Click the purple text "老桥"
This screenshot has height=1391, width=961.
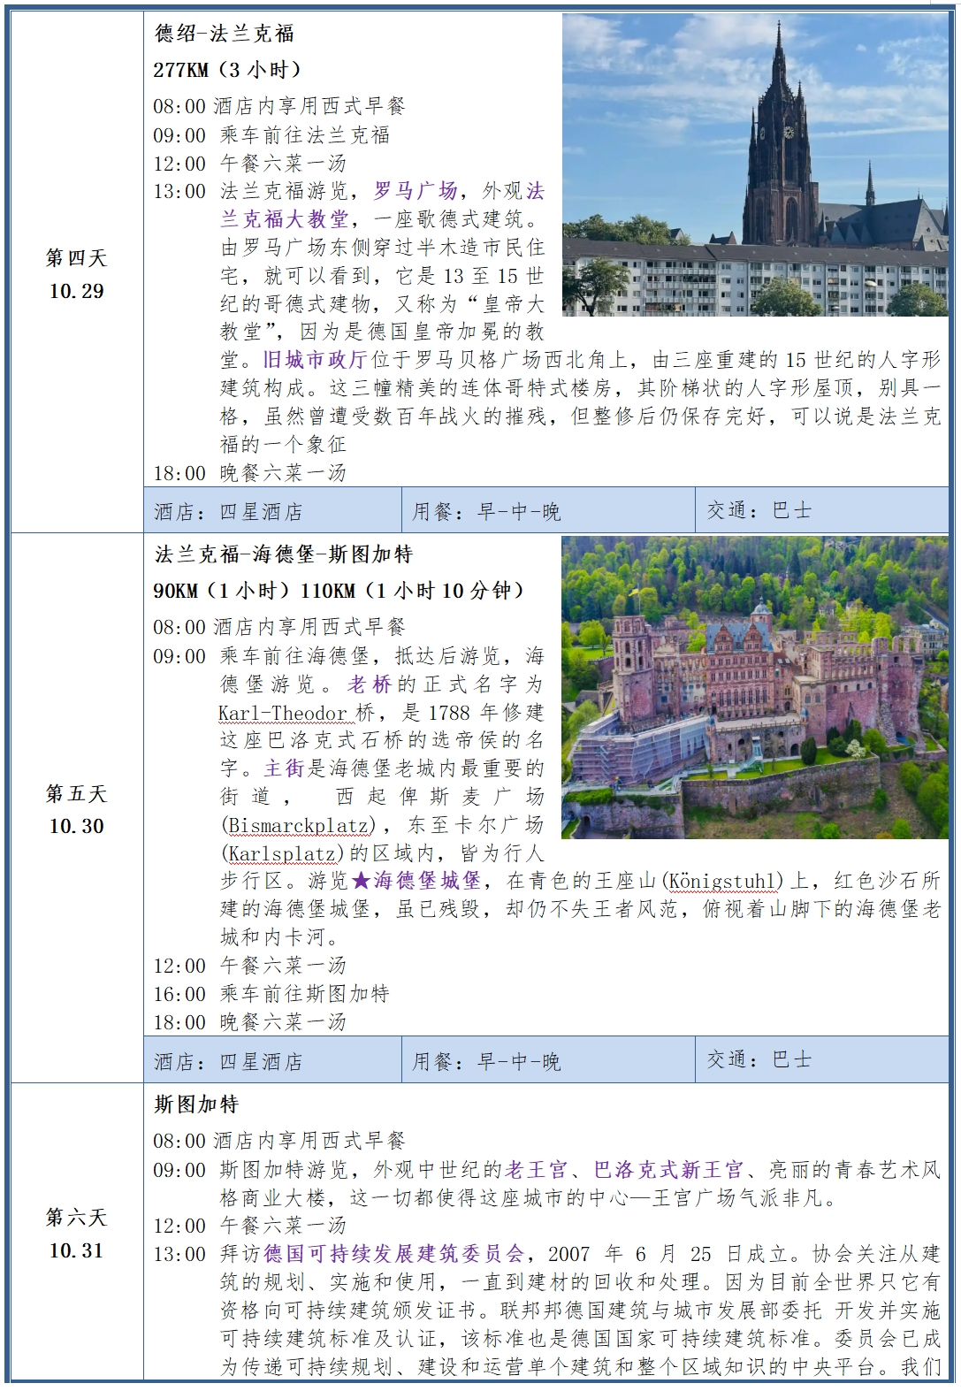coord(370,684)
